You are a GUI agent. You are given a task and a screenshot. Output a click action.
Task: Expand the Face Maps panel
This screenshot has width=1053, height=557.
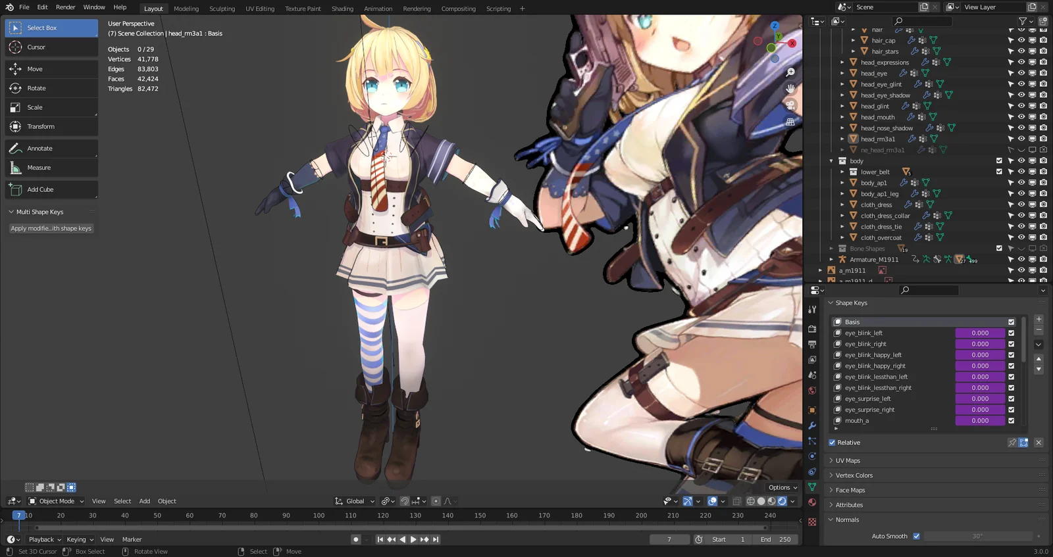click(x=850, y=491)
